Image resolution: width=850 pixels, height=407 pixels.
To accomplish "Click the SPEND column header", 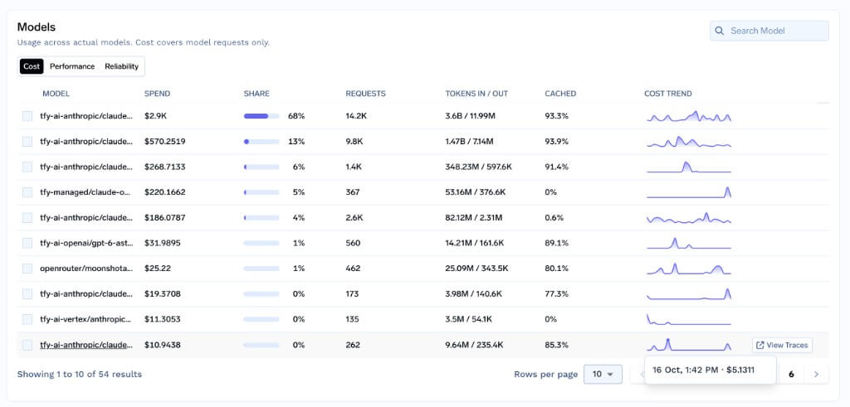I will (157, 94).
